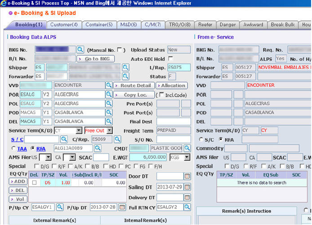Click the C/Rep. ES069 lookup icon

click(117, 139)
